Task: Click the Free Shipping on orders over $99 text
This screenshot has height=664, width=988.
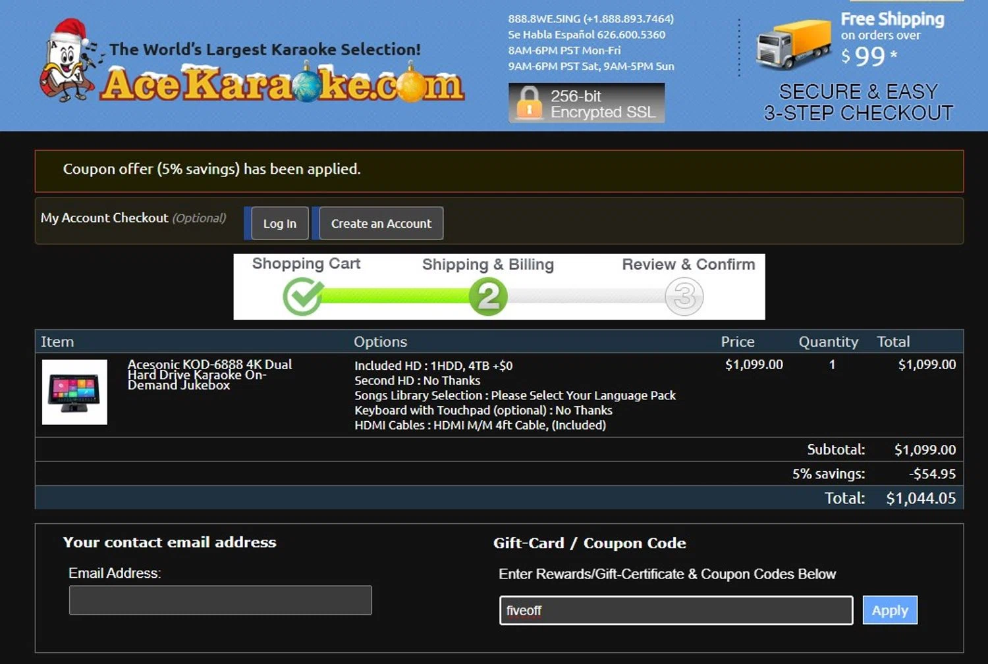Action: (x=892, y=39)
